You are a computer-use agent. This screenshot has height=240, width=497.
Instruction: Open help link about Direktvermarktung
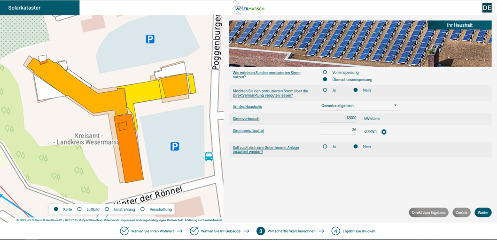tap(271, 93)
